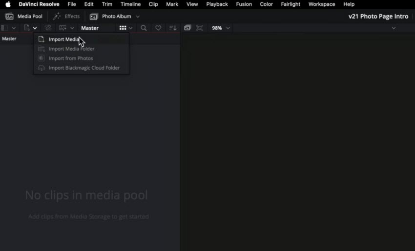This screenshot has width=415, height=251.
Task: Collapse the import options dropdown arrow
Action: tap(35, 28)
